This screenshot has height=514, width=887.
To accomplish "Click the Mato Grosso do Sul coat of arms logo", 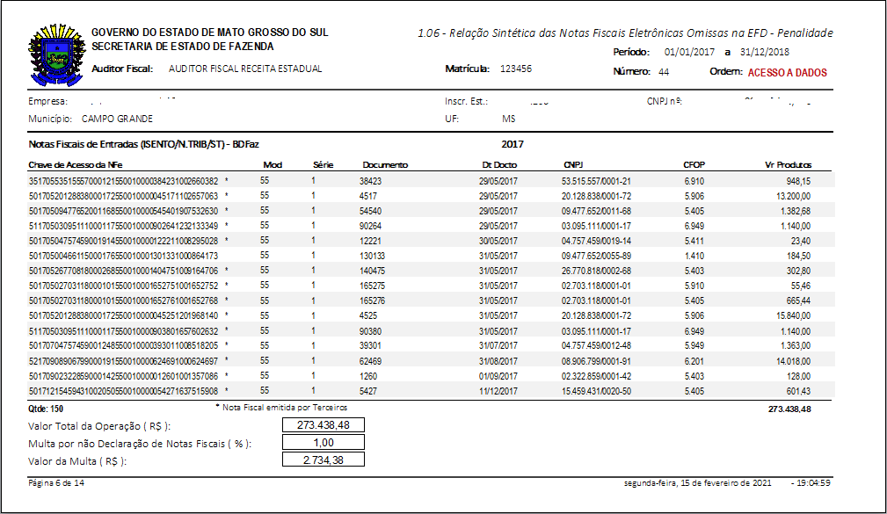I will point(55,53).
